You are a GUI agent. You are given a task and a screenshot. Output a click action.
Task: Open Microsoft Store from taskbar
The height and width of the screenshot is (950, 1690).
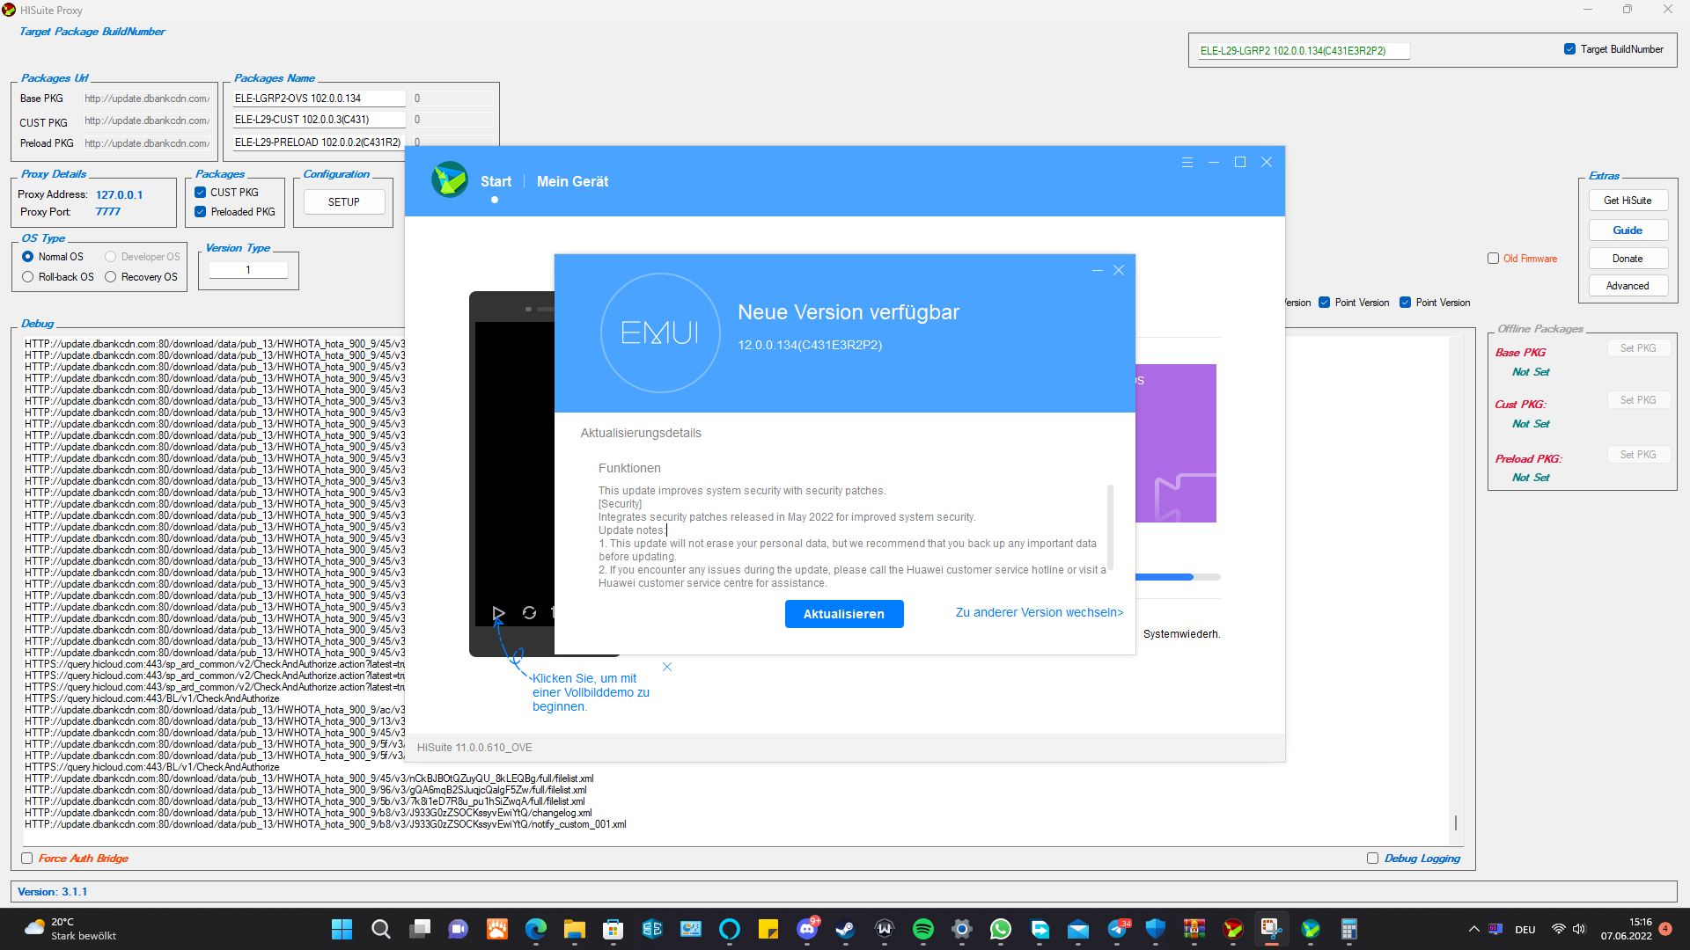(614, 929)
